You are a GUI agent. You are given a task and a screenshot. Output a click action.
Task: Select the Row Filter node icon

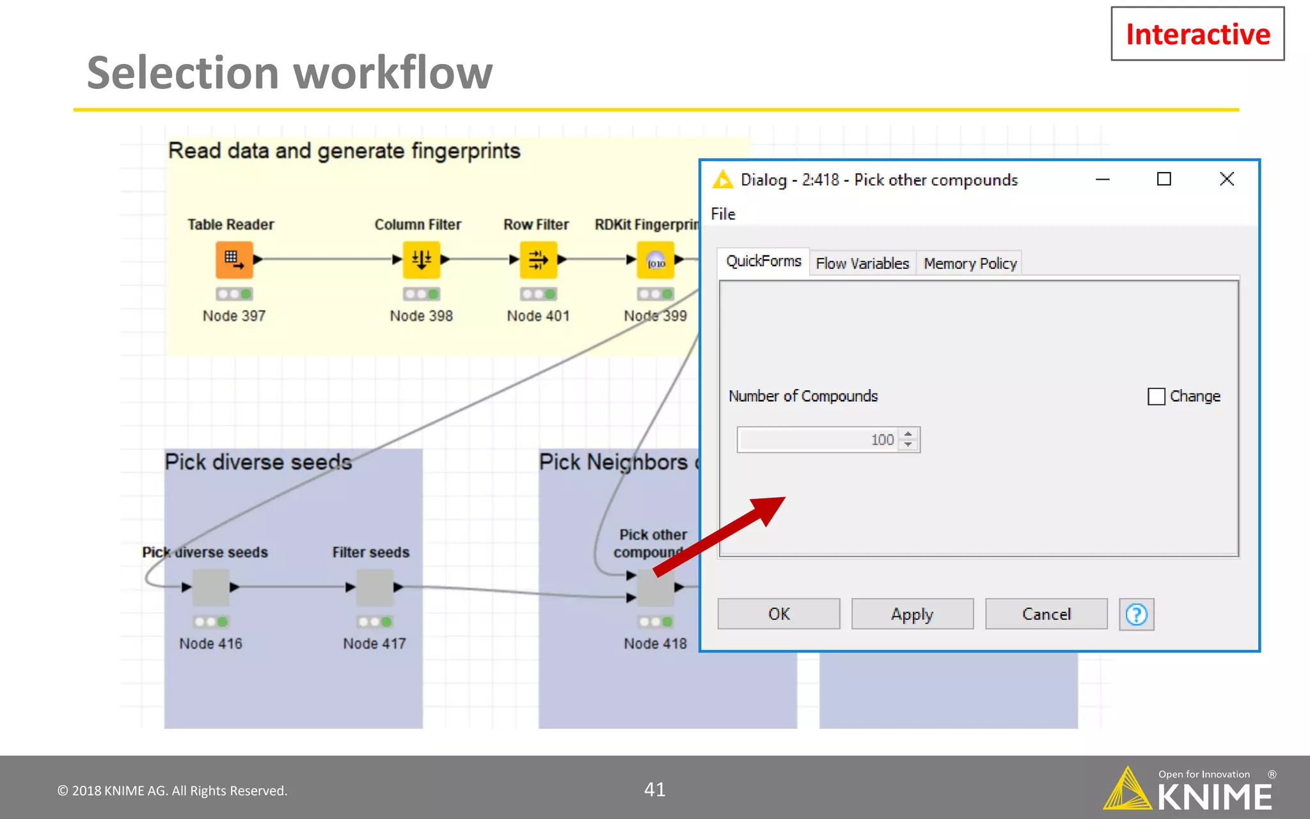[538, 259]
